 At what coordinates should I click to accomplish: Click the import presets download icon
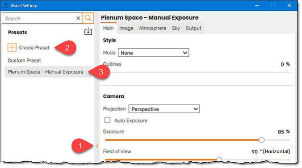pyautogui.click(x=88, y=31)
